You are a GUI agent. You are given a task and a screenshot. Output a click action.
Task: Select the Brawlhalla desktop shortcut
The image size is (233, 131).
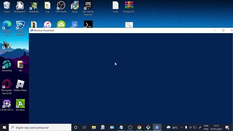pyautogui.click(x=34, y=7)
